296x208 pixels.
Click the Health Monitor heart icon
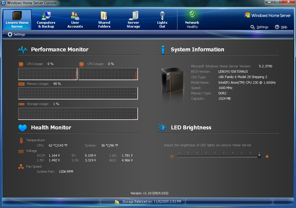point(23,128)
